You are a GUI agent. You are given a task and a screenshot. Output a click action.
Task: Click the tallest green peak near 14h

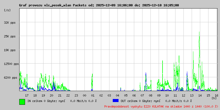(199, 32)
